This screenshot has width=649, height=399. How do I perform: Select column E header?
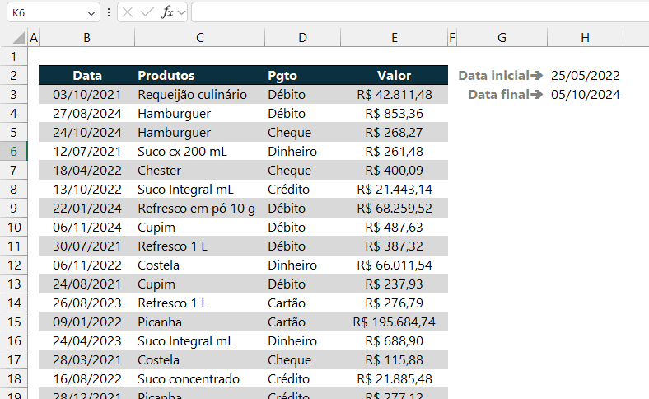tap(395, 38)
